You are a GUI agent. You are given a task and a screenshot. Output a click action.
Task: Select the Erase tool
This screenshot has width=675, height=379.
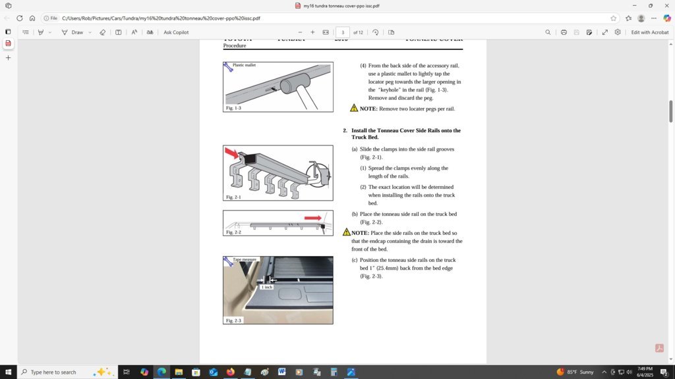[x=102, y=32]
